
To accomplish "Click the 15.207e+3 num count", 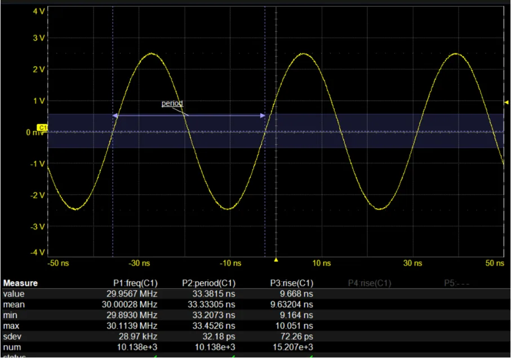I will [x=293, y=347].
